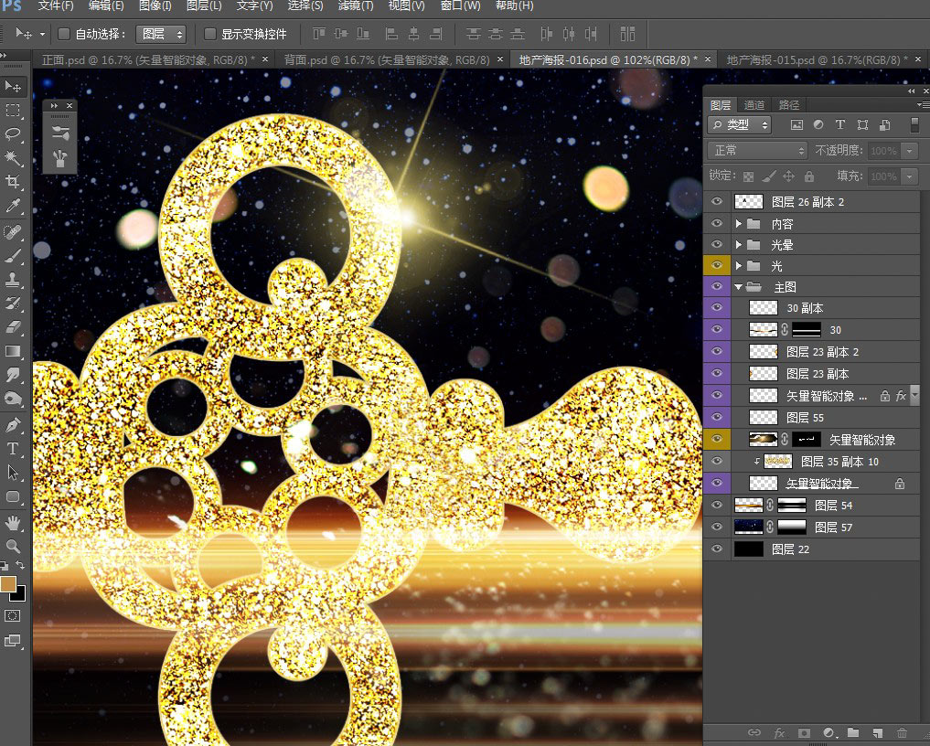This screenshot has width=930, height=746.
Task: Select the Brush tool
Action: coord(13,256)
